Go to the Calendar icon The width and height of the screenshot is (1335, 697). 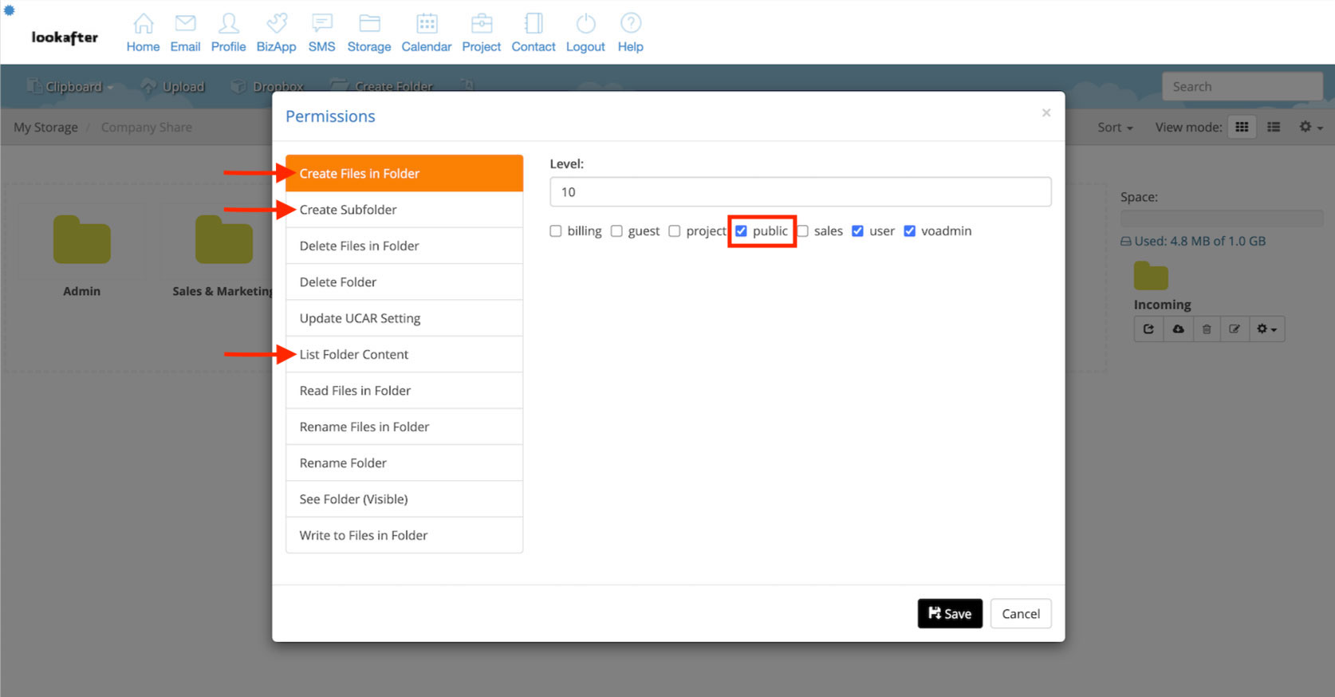[x=427, y=24]
